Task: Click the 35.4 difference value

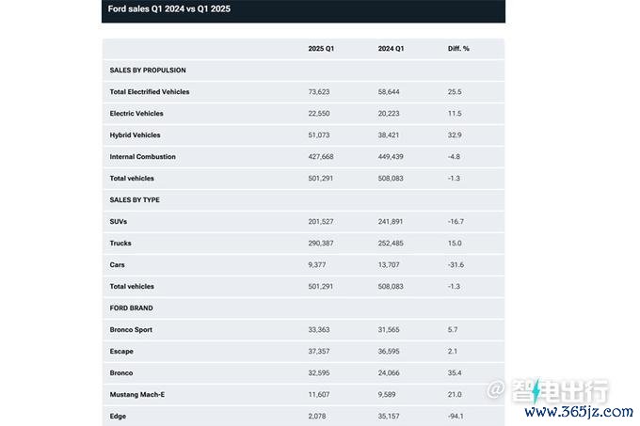Action: tap(455, 372)
